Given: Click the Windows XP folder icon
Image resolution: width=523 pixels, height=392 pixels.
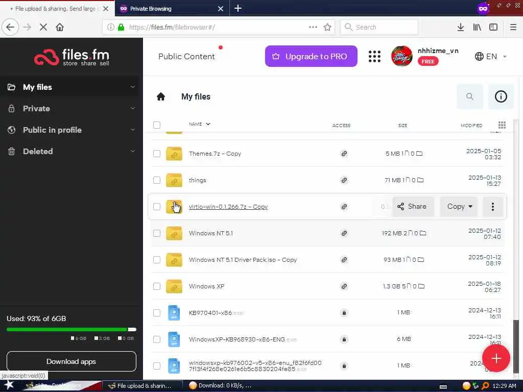Looking at the screenshot, I should 174,286.
